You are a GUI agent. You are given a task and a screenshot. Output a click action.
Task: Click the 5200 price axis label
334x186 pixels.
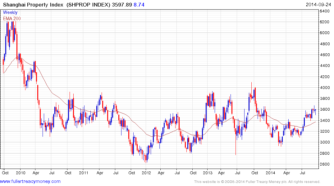324,22
